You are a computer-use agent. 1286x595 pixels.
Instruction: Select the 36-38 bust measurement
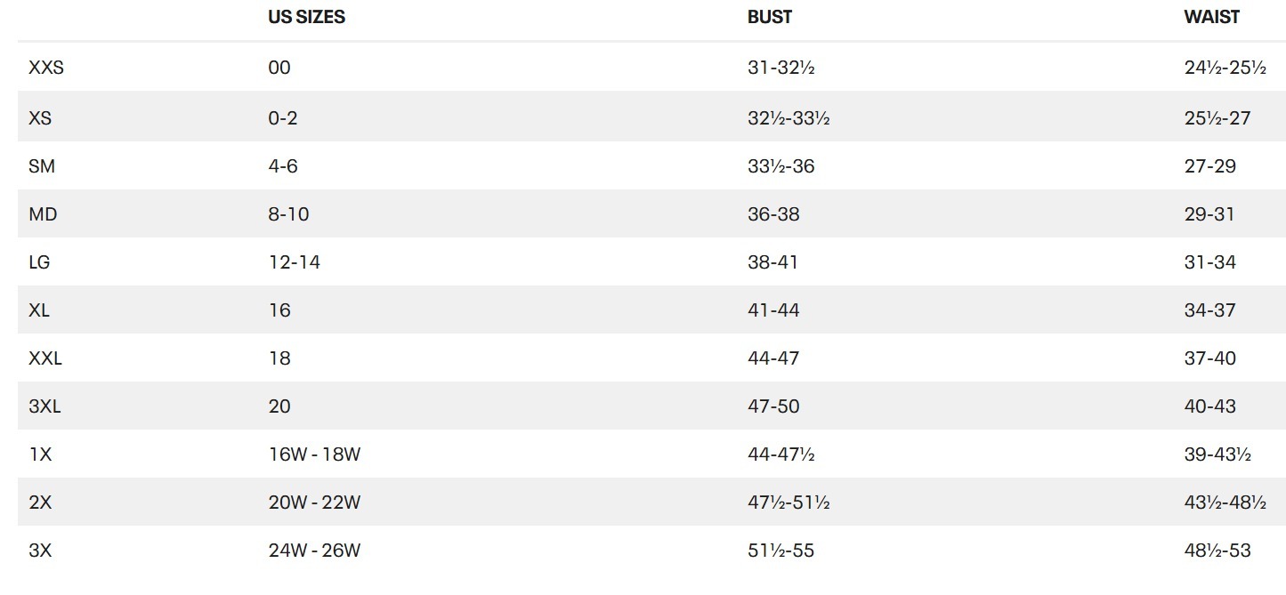pos(773,214)
